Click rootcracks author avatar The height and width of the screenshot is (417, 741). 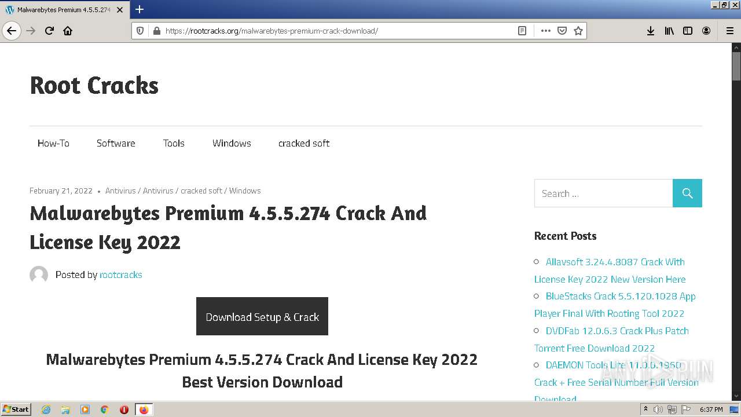39,275
